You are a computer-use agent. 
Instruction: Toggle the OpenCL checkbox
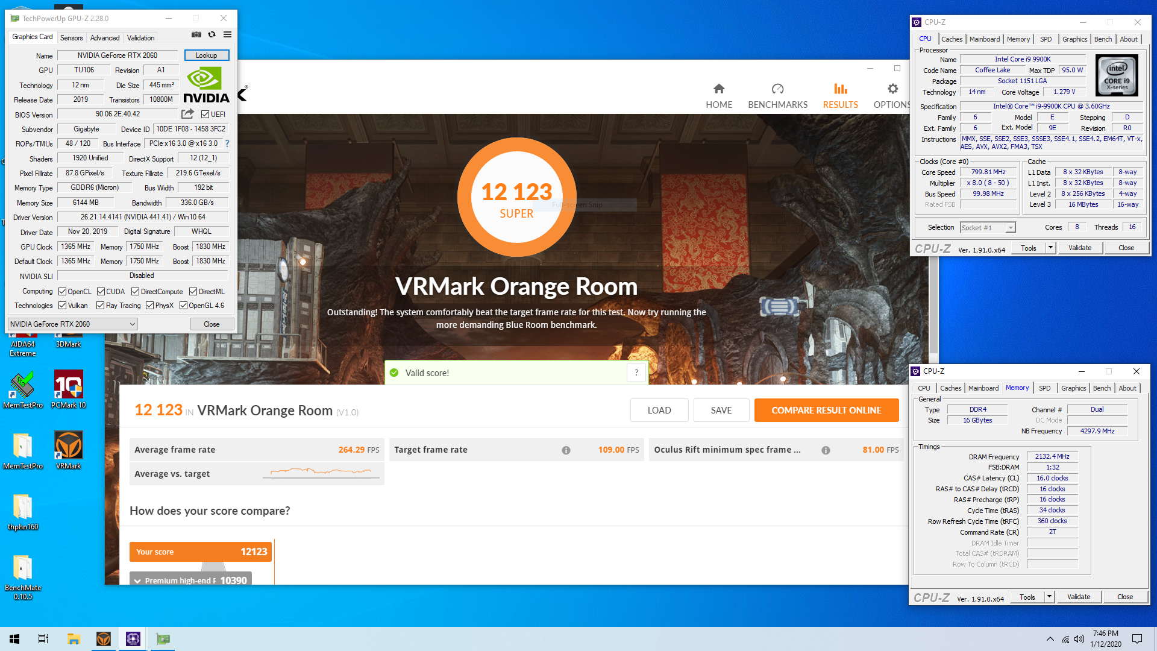62,292
